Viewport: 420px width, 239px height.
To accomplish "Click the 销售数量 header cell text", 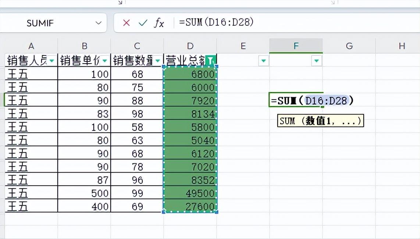I will (133, 61).
